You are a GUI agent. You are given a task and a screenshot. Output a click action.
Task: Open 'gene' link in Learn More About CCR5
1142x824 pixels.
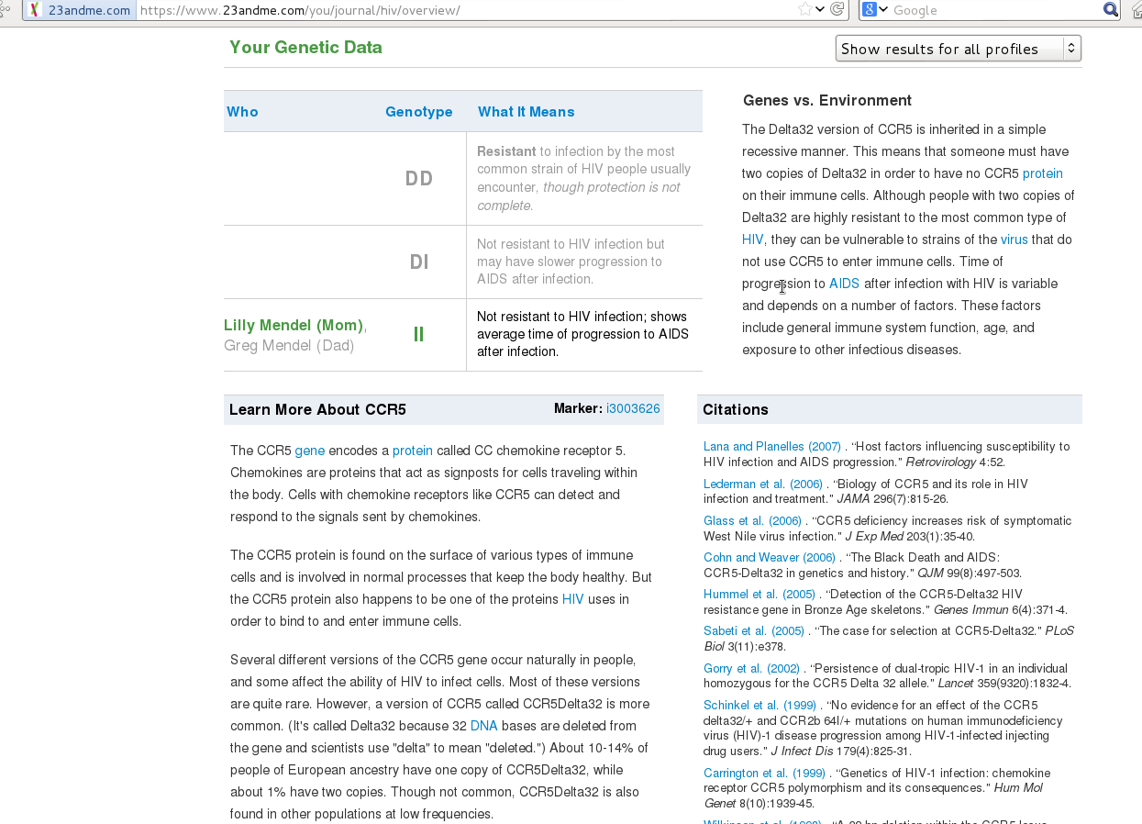pyautogui.click(x=310, y=451)
